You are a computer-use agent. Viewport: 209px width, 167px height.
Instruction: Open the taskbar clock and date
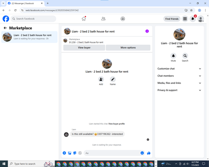[195, 164]
